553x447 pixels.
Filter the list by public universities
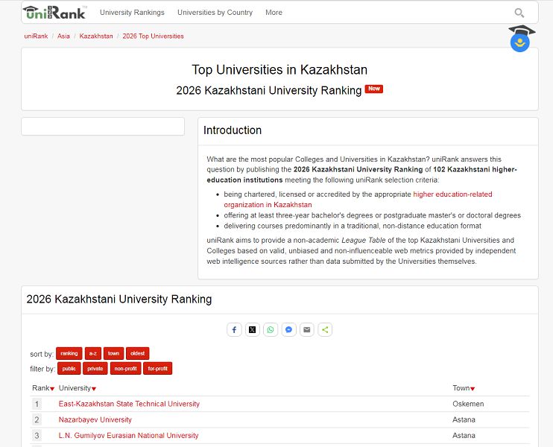click(x=69, y=368)
